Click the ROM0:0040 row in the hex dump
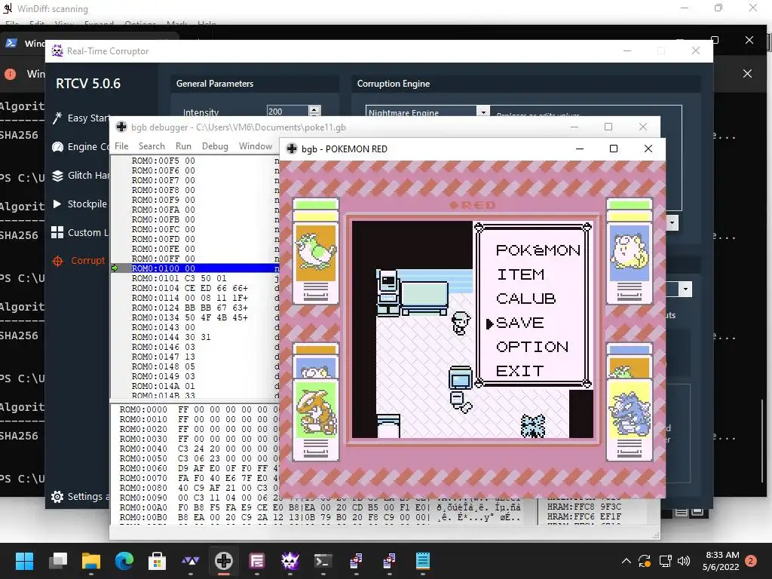This screenshot has height=579, width=772. click(199, 449)
